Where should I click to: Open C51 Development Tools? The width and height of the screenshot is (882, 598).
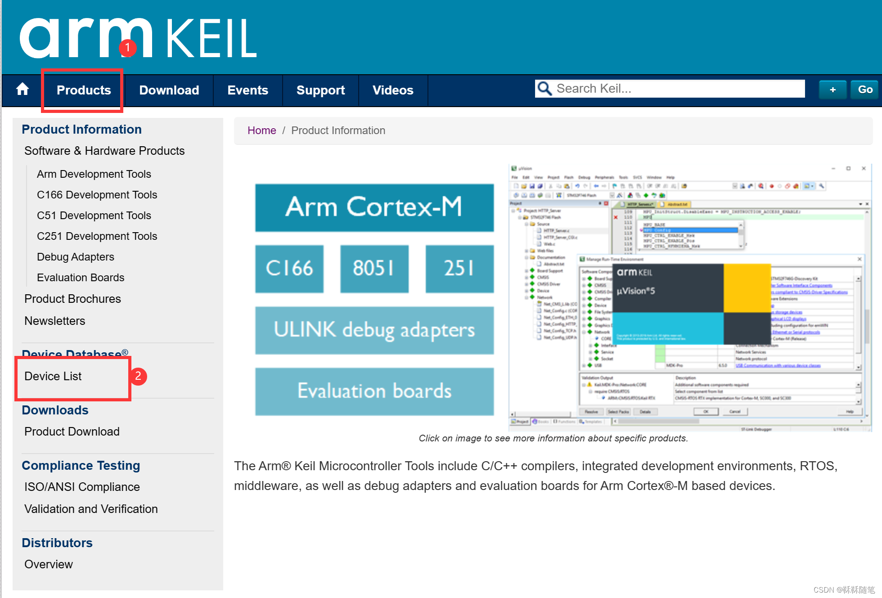pyautogui.click(x=94, y=215)
